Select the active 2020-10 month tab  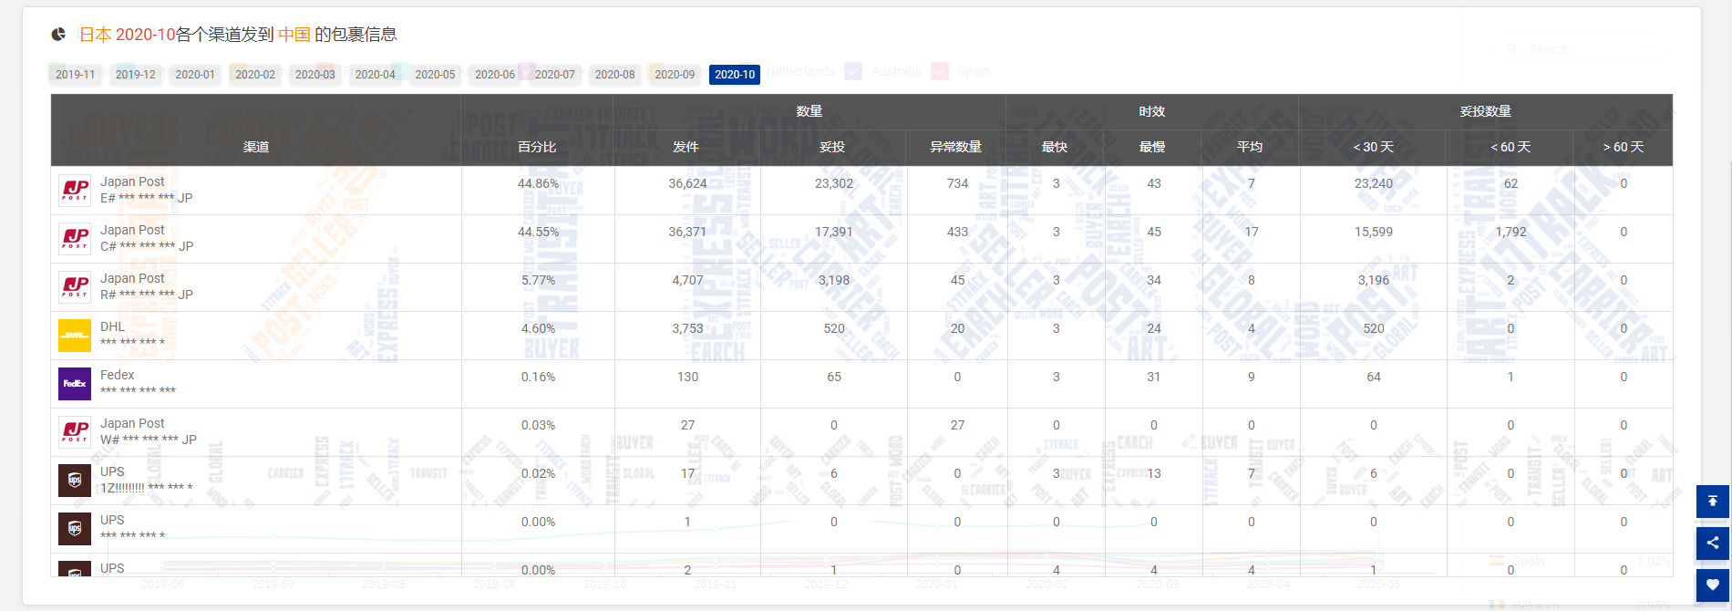click(735, 75)
